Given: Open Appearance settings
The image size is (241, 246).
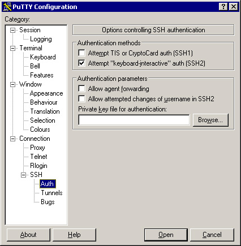Looking at the screenshot, I should [x=46, y=93].
